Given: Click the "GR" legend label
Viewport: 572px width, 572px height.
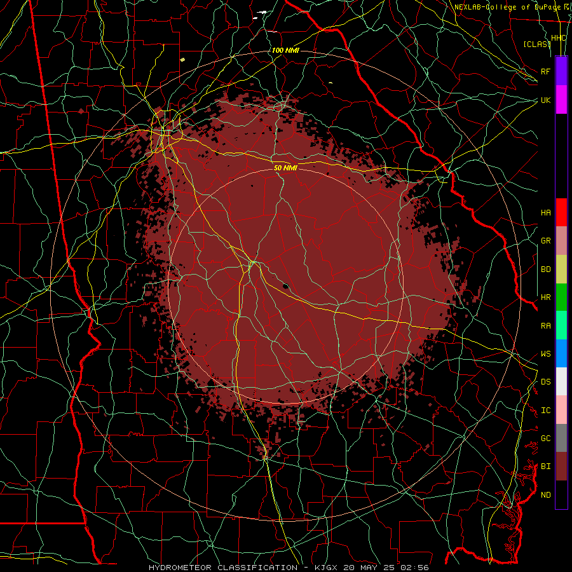Looking at the screenshot, I should (545, 241).
